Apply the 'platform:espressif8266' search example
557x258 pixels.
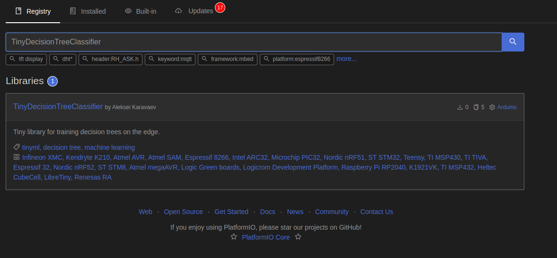point(297,59)
